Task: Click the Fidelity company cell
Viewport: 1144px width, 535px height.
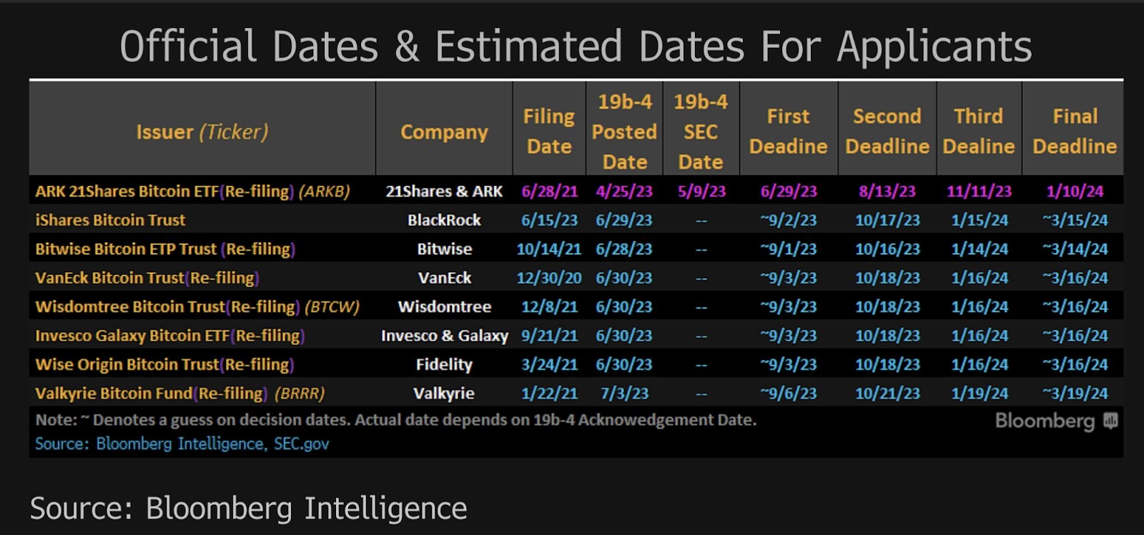Action: (444, 364)
